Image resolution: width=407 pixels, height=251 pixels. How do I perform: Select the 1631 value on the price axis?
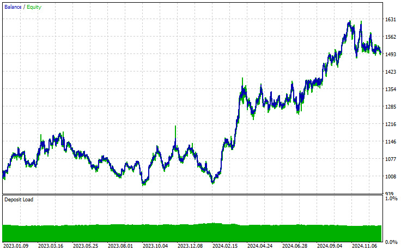[391, 20]
